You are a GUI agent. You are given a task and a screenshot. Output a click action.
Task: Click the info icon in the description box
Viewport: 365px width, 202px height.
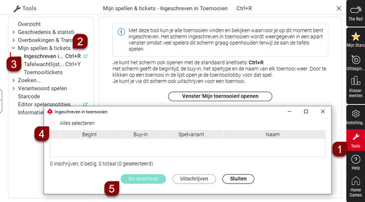(121, 32)
